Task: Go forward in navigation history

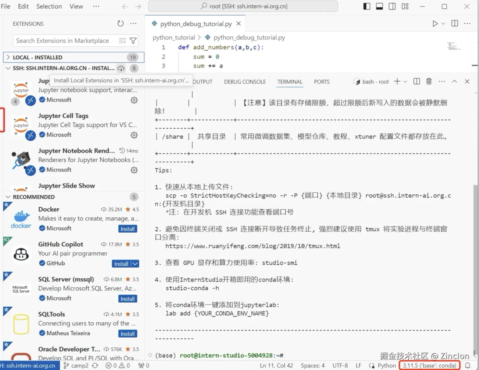Action: pyautogui.click(x=138, y=6)
